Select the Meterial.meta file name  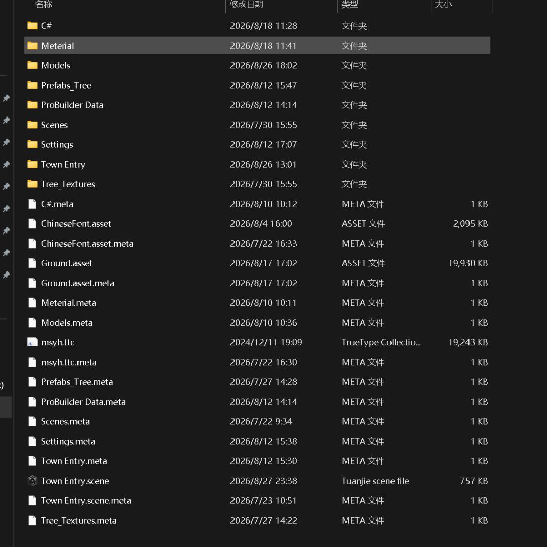(69, 303)
